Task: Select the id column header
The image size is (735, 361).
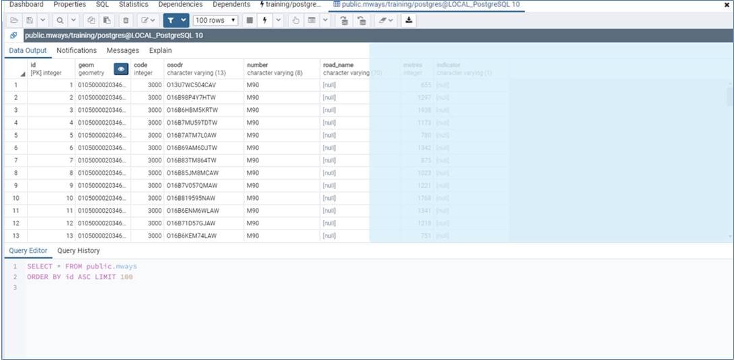Action: pyautogui.click(x=51, y=68)
